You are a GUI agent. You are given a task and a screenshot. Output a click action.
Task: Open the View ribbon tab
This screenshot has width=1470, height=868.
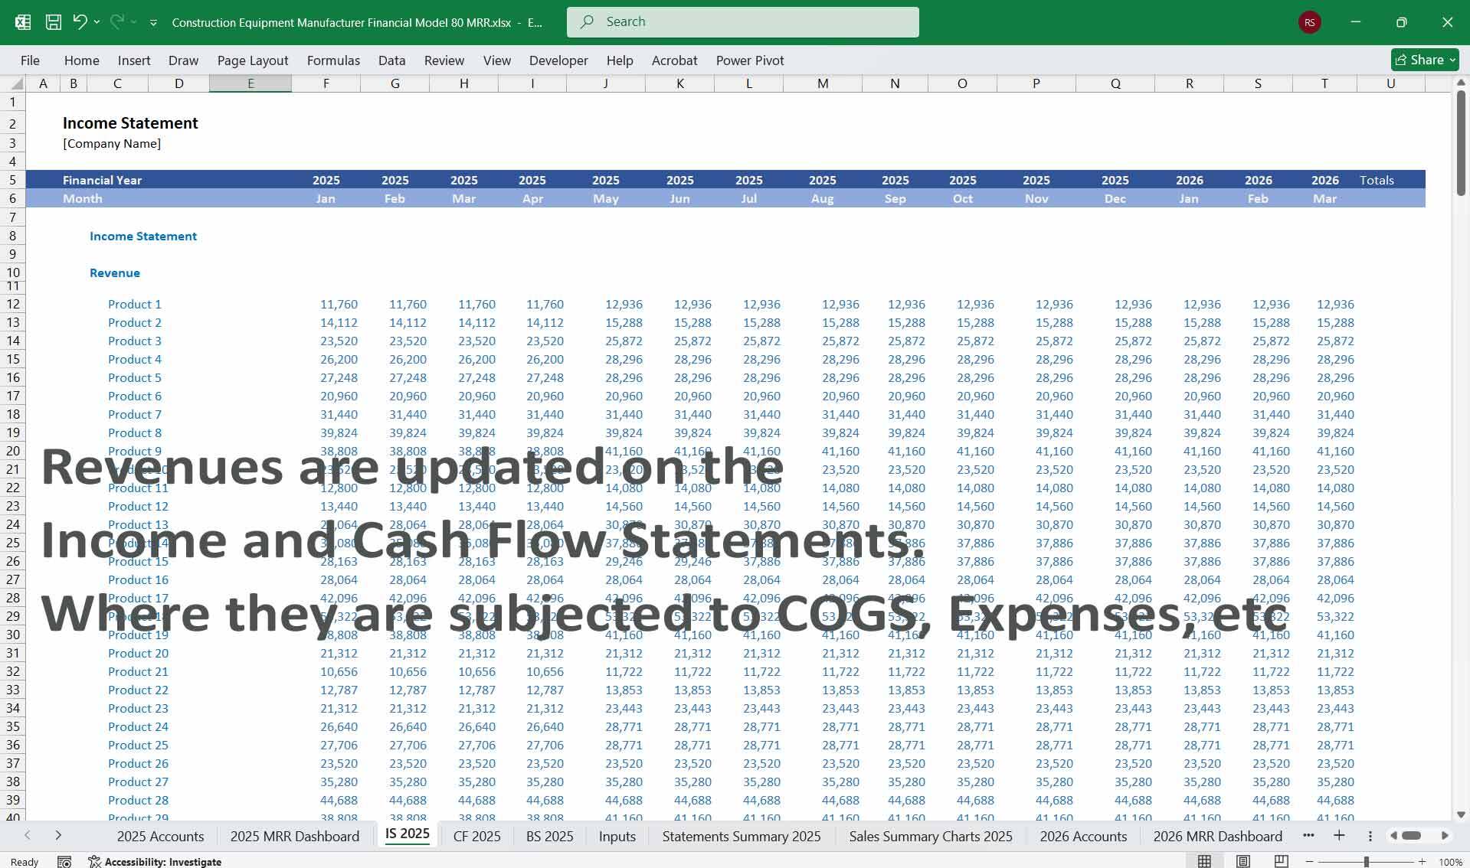pyautogui.click(x=497, y=60)
